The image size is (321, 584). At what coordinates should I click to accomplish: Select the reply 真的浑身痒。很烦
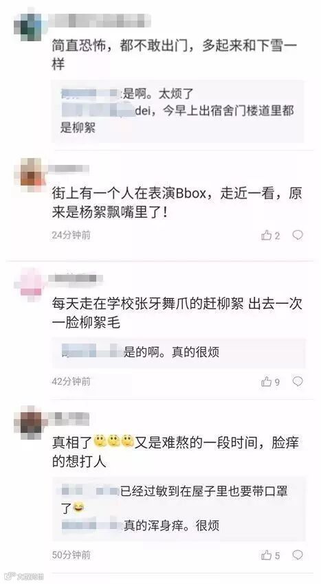tap(140, 526)
